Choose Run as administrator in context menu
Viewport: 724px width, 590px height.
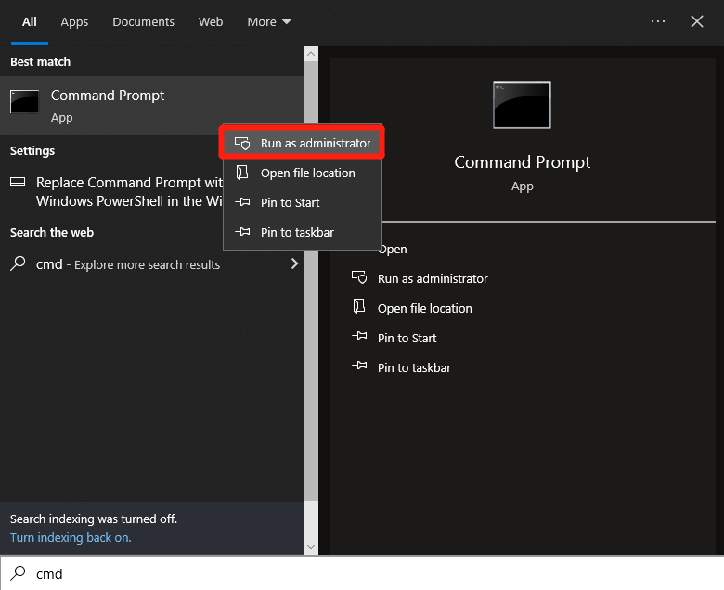[315, 144]
